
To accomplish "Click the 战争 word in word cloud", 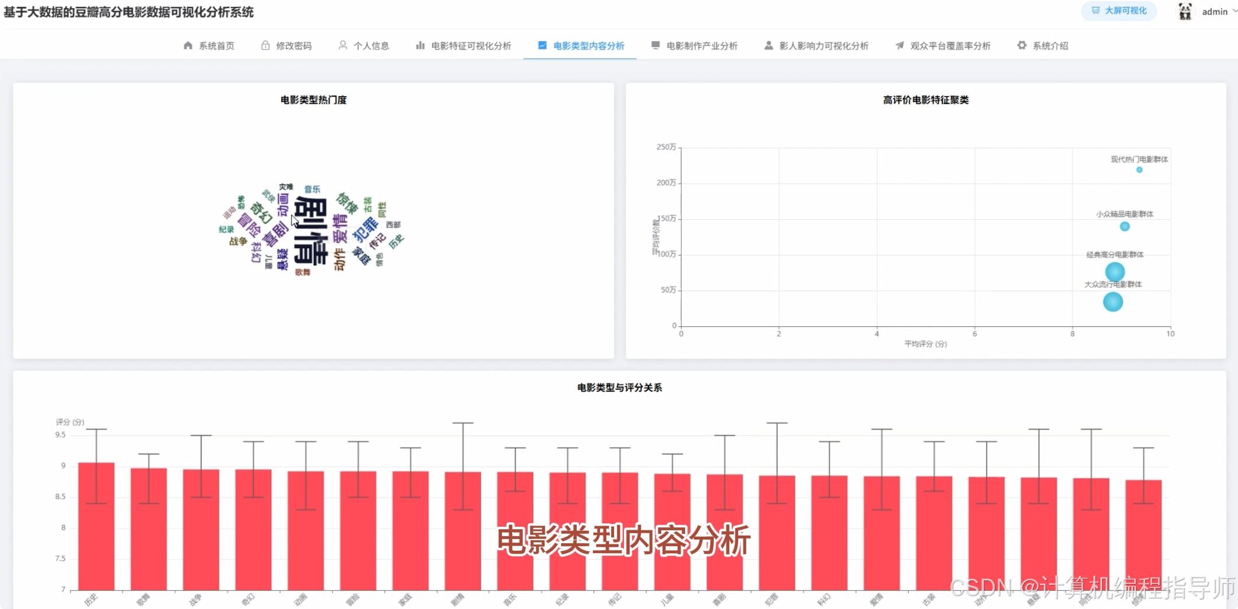I will click(238, 241).
